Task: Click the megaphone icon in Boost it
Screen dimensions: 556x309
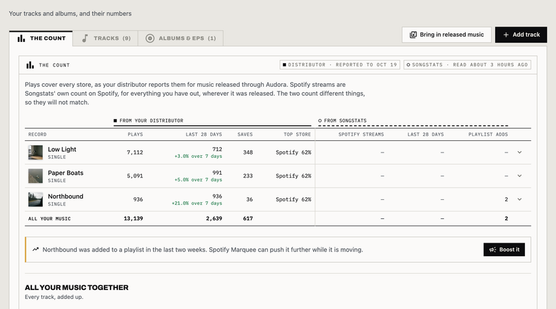Action: pyautogui.click(x=492, y=250)
